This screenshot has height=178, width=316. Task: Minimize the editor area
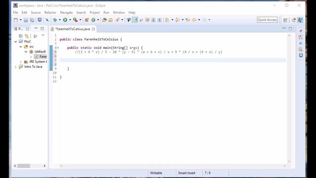click(x=284, y=28)
